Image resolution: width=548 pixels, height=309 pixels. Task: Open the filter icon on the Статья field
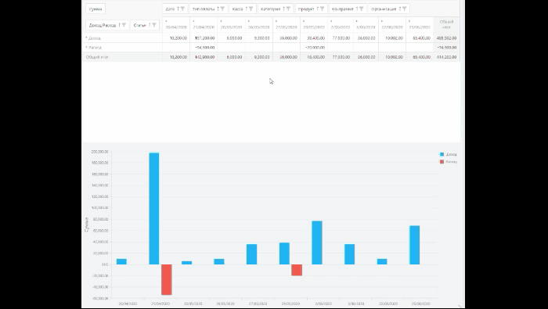(153, 25)
